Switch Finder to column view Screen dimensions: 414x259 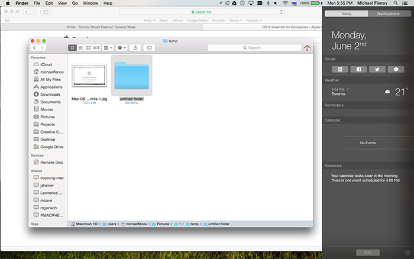88,47
